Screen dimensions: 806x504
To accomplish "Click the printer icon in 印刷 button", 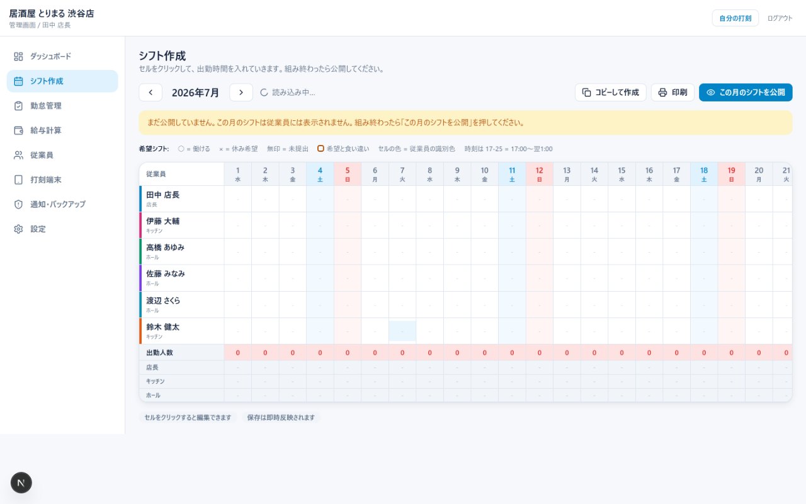I will point(662,93).
